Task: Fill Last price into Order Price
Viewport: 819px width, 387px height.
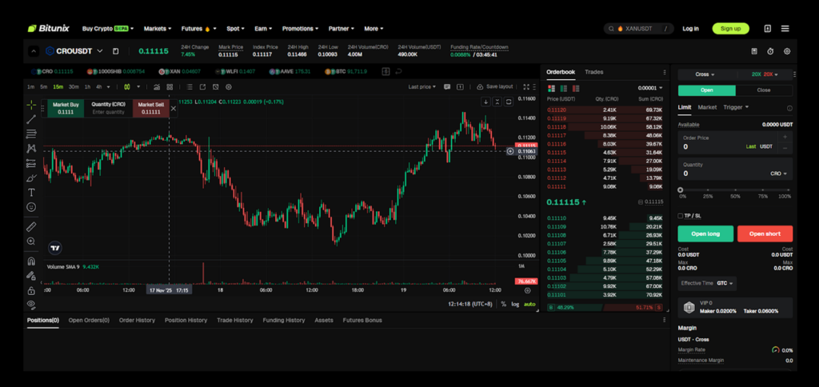Action: tap(750, 147)
